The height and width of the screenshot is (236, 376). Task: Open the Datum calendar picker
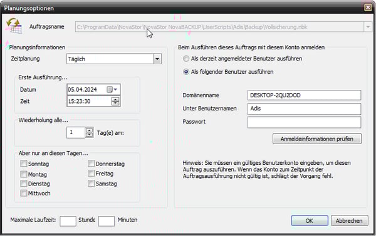click(x=112, y=89)
